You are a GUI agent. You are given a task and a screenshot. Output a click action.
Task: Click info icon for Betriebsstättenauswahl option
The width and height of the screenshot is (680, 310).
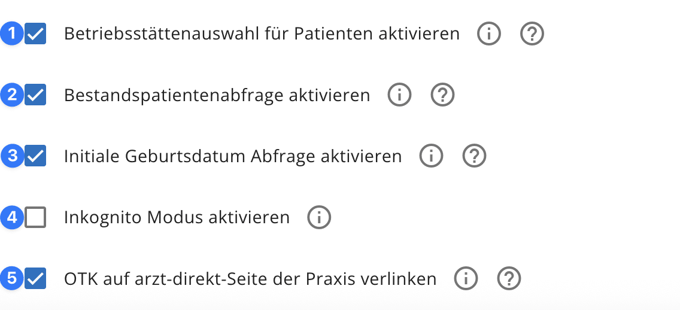coord(488,34)
